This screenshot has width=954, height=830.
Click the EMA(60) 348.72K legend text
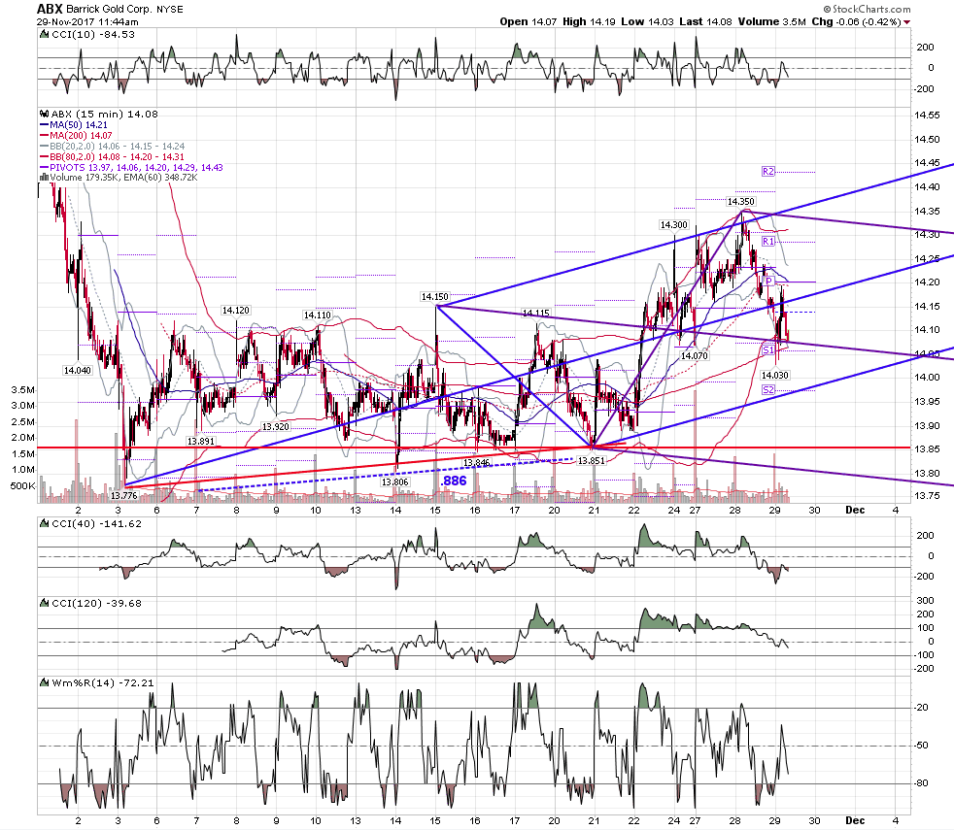click(x=160, y=178)
